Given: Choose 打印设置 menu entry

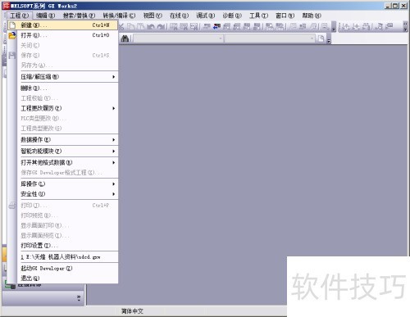Looking at the screenshot, I should coord(63,246).
